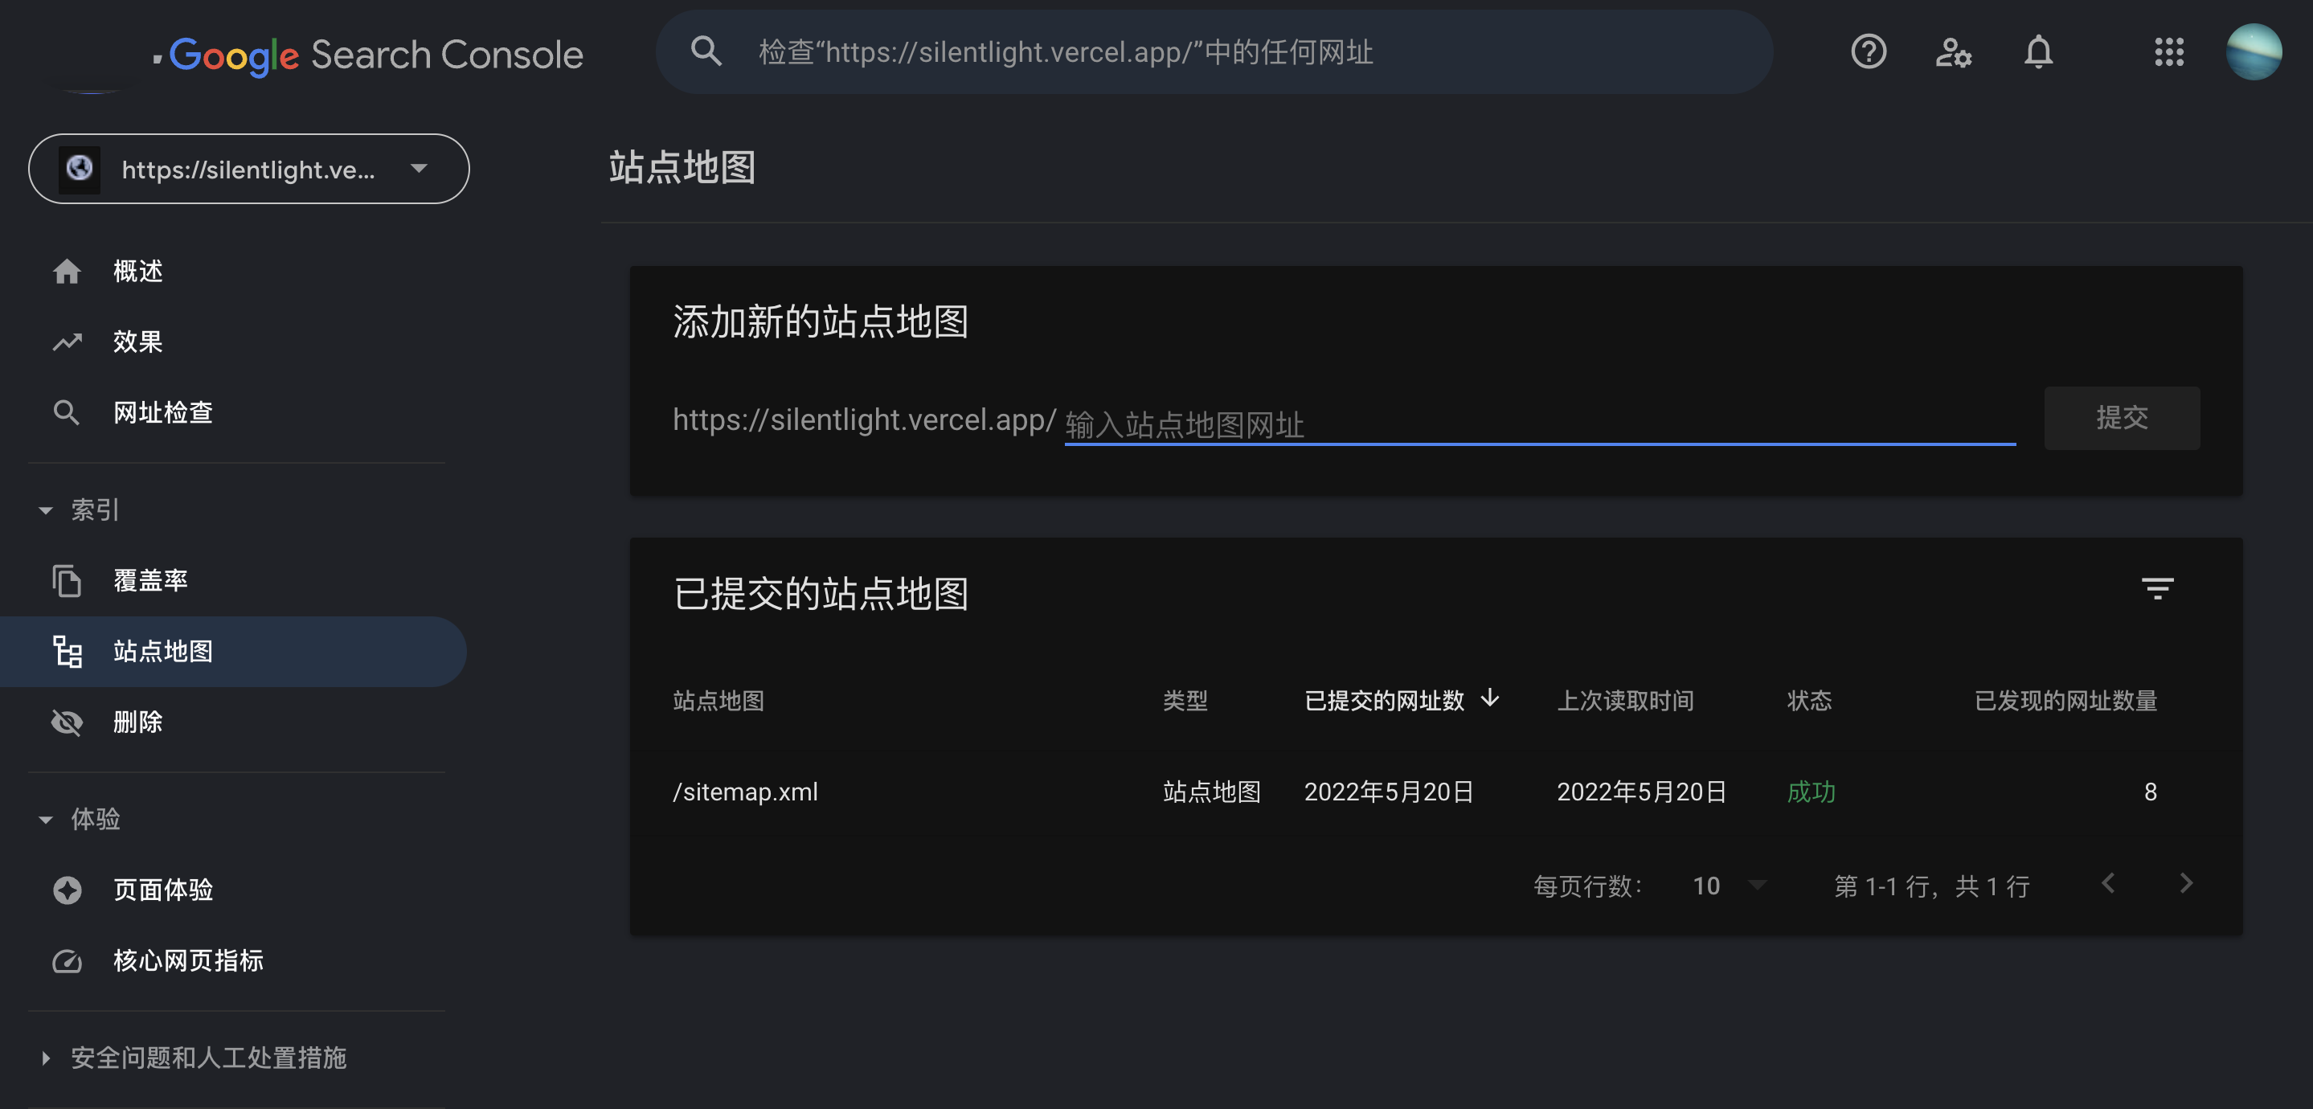The width and height of the screenshot is (2313, 1109).
Task: Click the crossed-eye icon beside 删除
Action: (67, 723)
